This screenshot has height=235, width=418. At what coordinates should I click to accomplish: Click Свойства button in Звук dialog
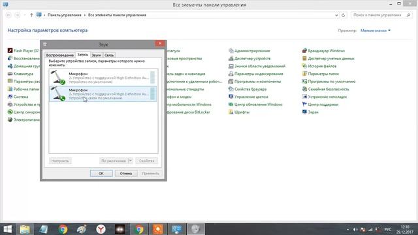(146, 161)
